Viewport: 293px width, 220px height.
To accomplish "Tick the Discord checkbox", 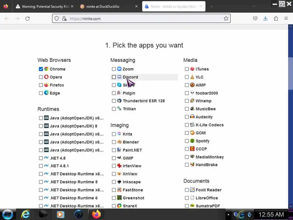I will (x=114, y=77).
